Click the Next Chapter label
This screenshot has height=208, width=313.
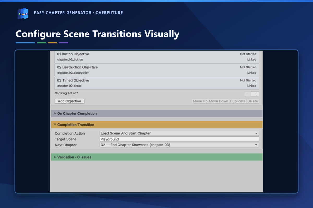(66, 145)
